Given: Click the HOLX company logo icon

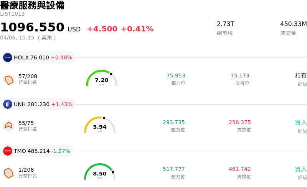Looking at the screenshot, I should (8, 57).
